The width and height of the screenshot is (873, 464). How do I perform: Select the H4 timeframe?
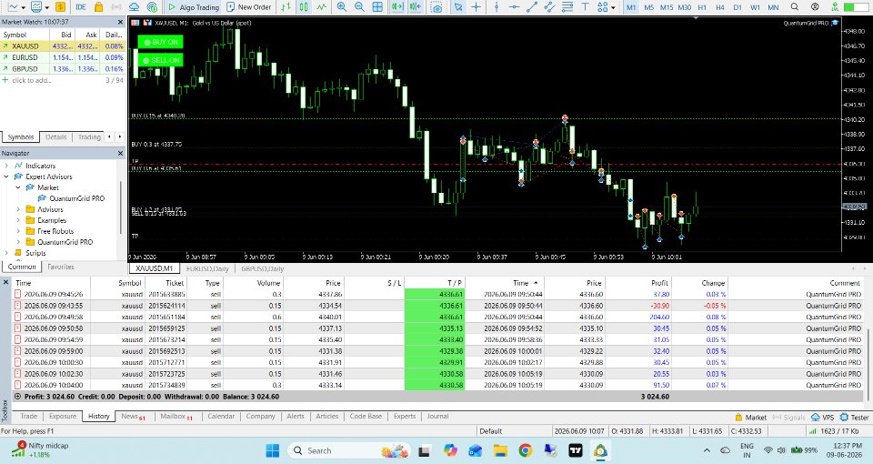coord(720,7)
